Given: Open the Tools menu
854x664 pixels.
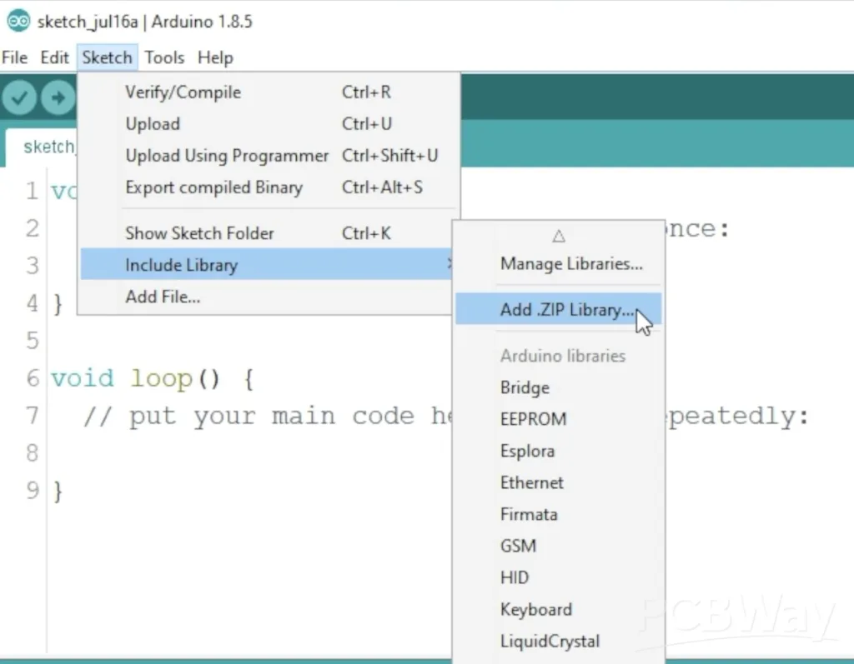Looking at the screenshot, I should 164,57.
